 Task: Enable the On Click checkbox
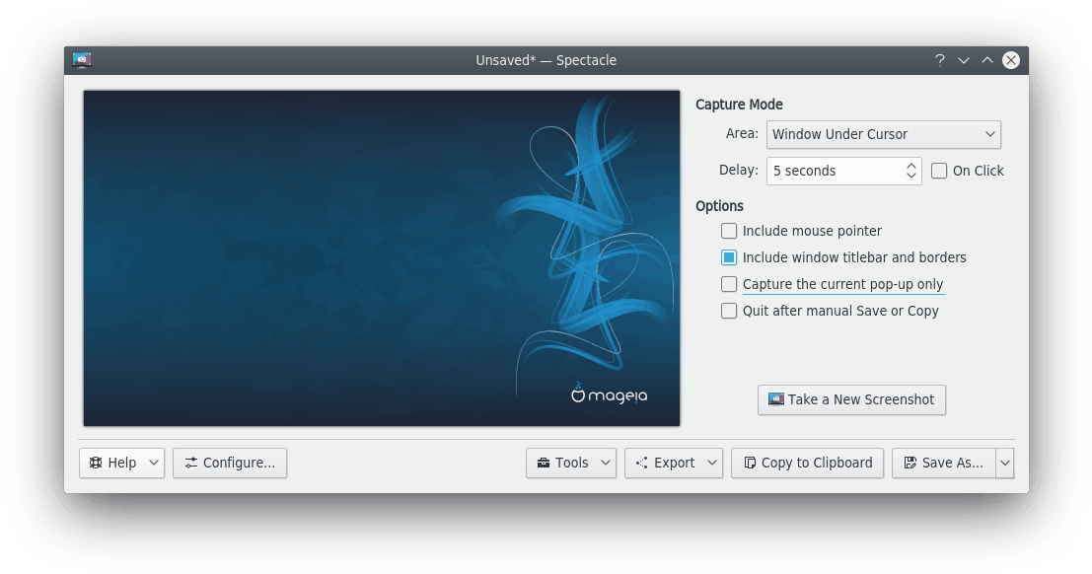click(x=939, y=171)
